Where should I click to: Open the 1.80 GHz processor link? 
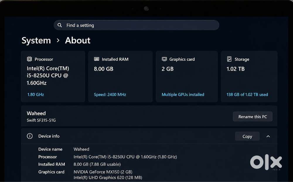[36, 94]
